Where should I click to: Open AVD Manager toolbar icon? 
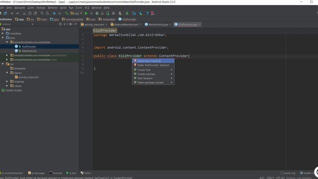click(x=120, y=13)
